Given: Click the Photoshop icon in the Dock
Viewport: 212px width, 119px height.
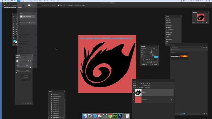Looking at the screenshot, I should click(120, 116).
